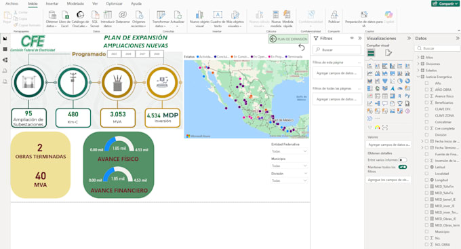Screen dimensions: 461x249
Task: Select the first year slicer button
Action: tap(114, 54)
